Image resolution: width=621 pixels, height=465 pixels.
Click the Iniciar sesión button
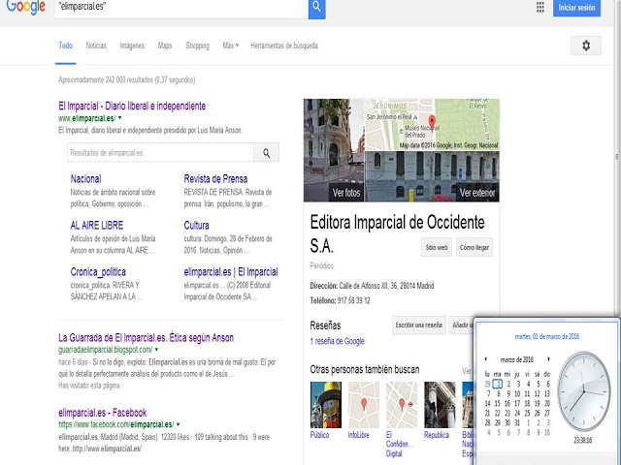pos(576,8)
